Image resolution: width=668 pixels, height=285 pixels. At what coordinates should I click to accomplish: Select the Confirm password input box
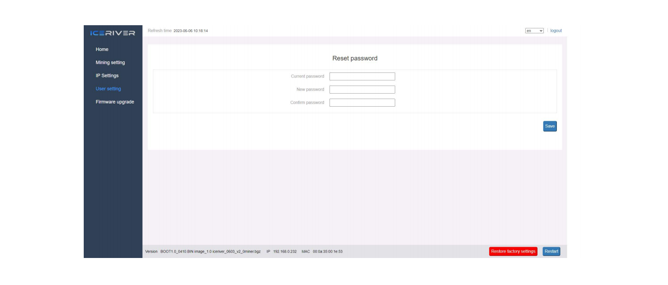362,103
